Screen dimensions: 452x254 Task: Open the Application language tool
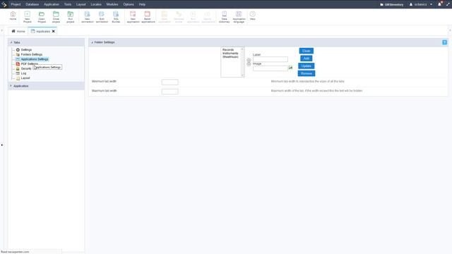(x=239, y=17)
